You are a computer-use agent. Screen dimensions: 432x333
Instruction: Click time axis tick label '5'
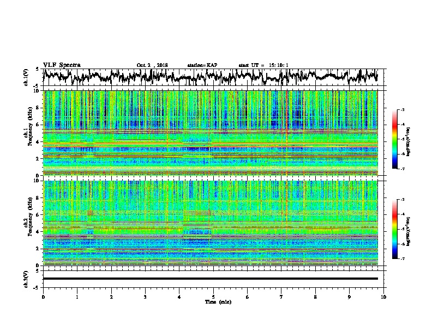click(213, 297)
